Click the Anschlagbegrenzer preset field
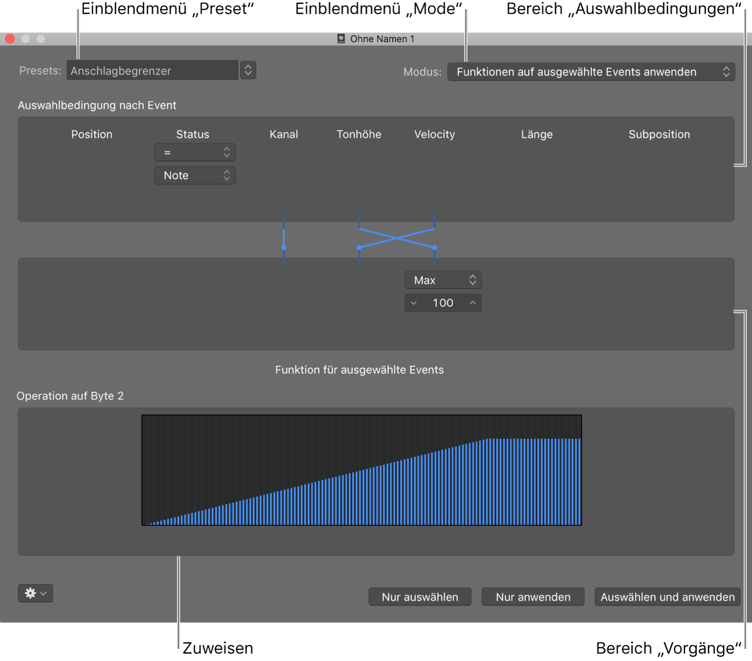Screen dimensions: 752x661 pyautogui.click(x=152, y=70)
